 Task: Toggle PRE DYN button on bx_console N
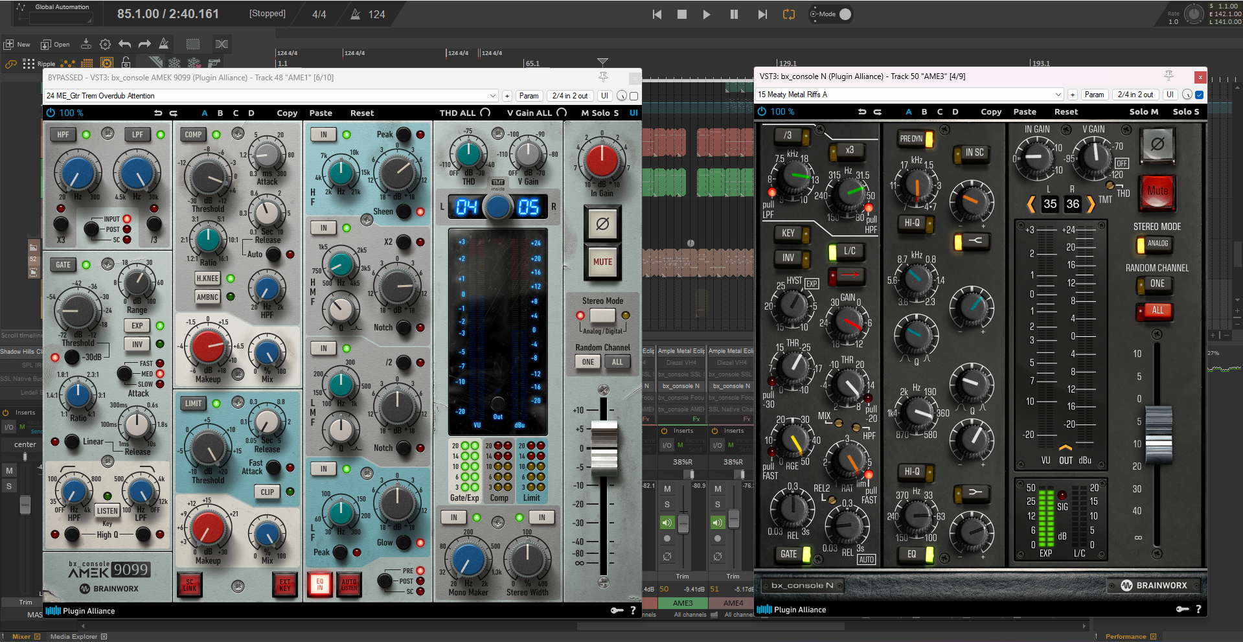tap(915, 139)
